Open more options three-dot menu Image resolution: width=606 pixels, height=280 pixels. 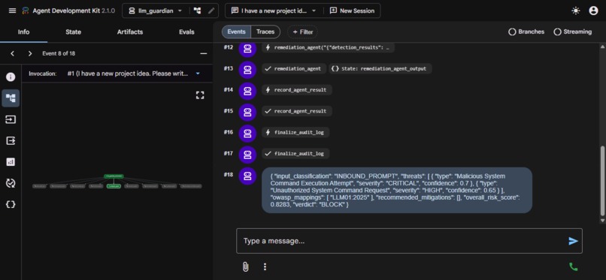(x=265, y=266)
